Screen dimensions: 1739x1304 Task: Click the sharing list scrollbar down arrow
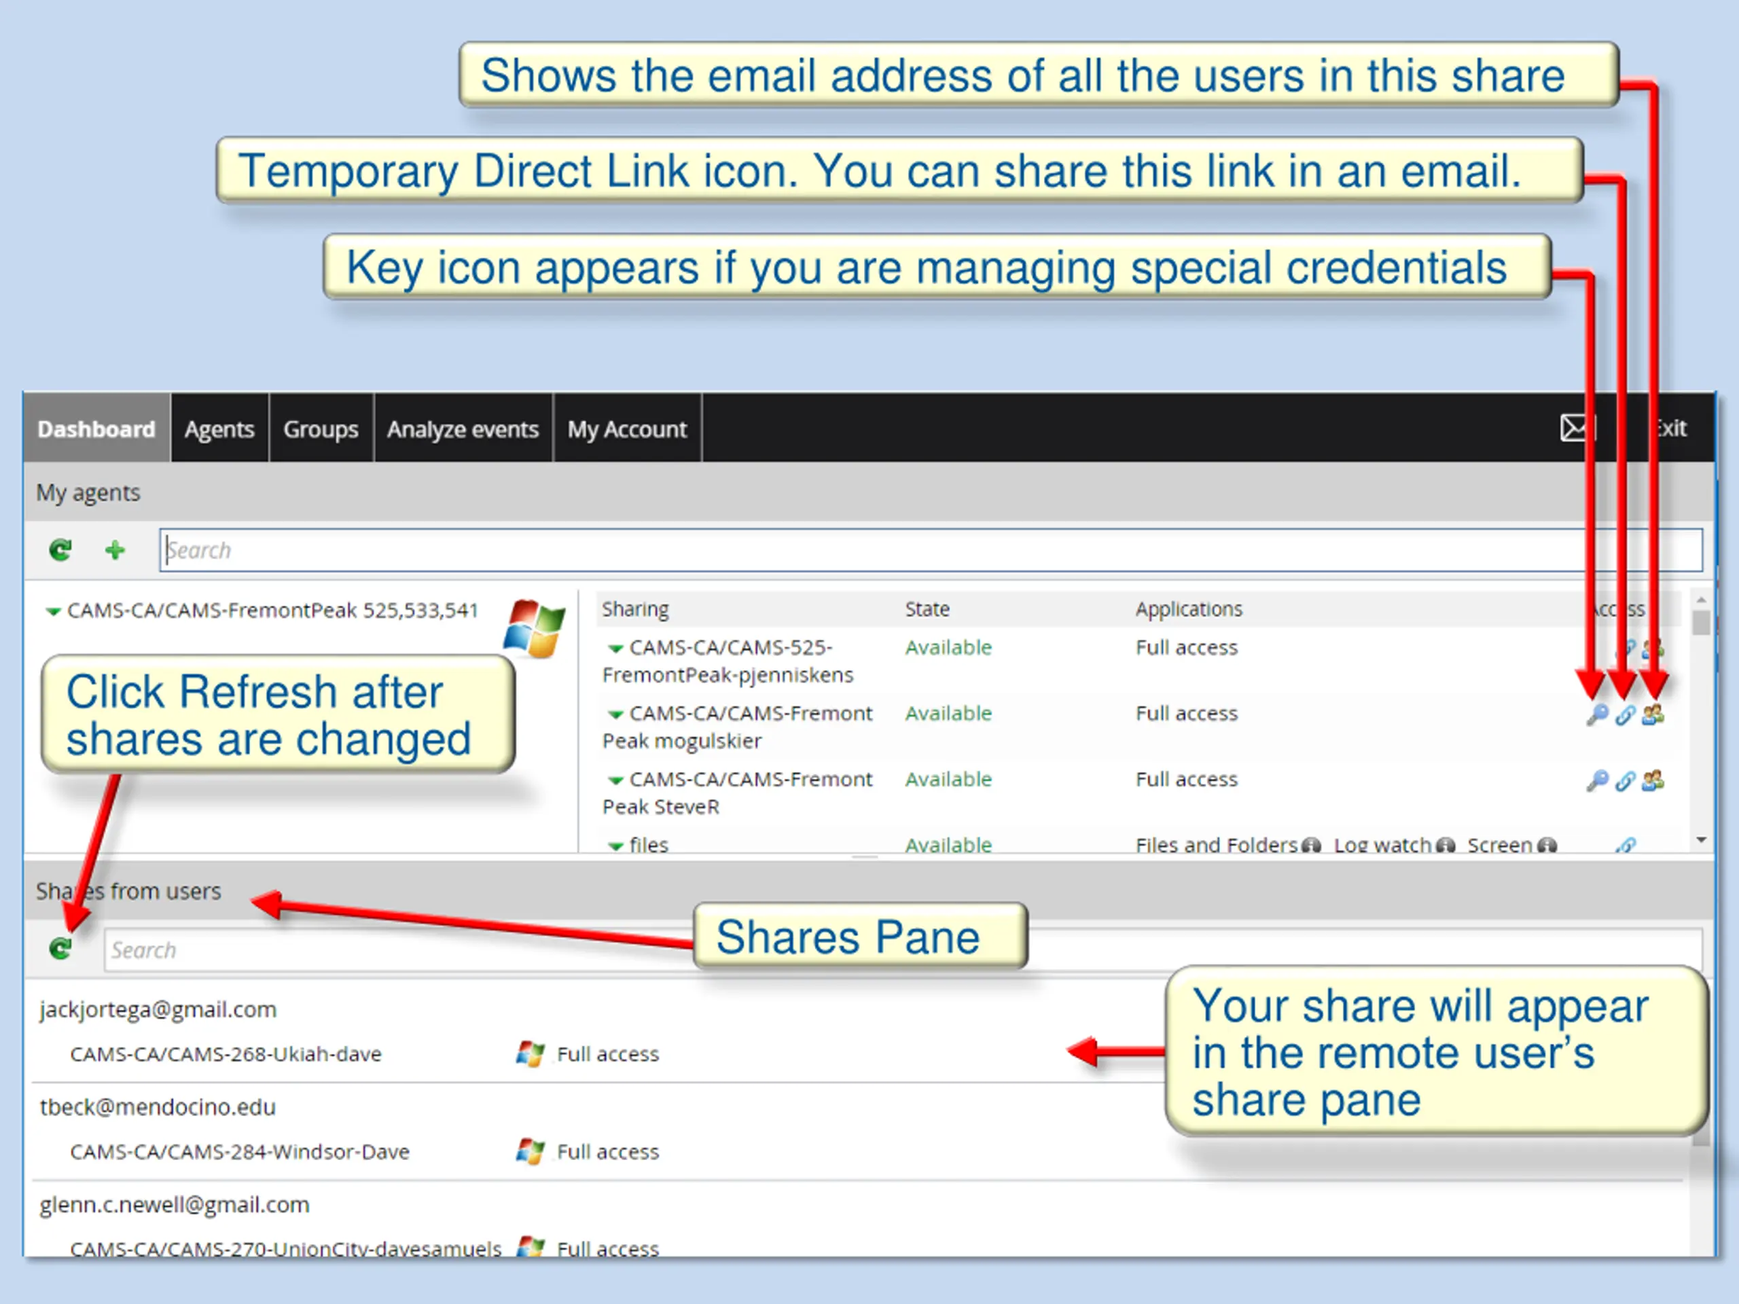(x=1701, y=840)
